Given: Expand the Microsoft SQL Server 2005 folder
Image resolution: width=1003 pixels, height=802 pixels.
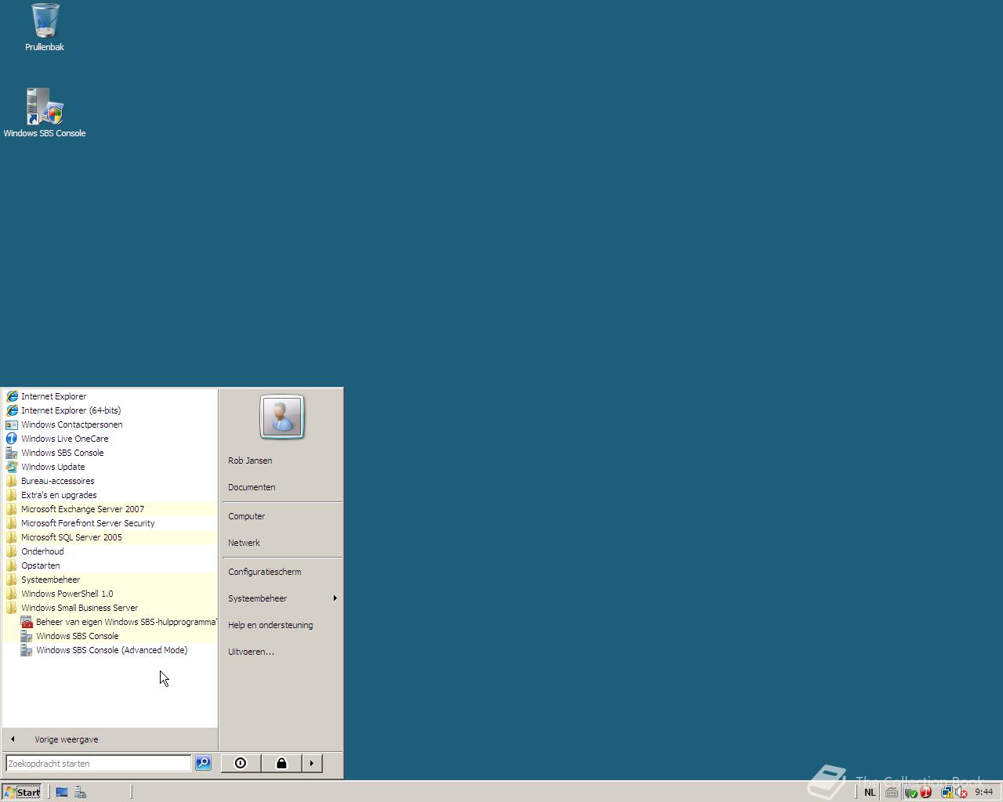Looking at the screenshot, I should [x=110, y=537].
